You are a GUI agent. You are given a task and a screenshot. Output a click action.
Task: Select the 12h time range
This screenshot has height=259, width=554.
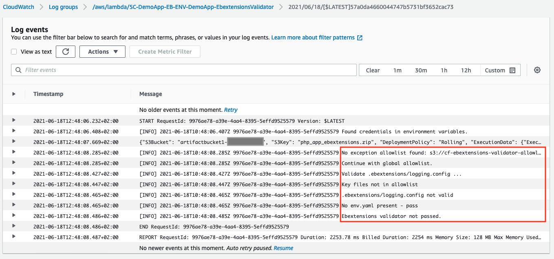[466, 70]
